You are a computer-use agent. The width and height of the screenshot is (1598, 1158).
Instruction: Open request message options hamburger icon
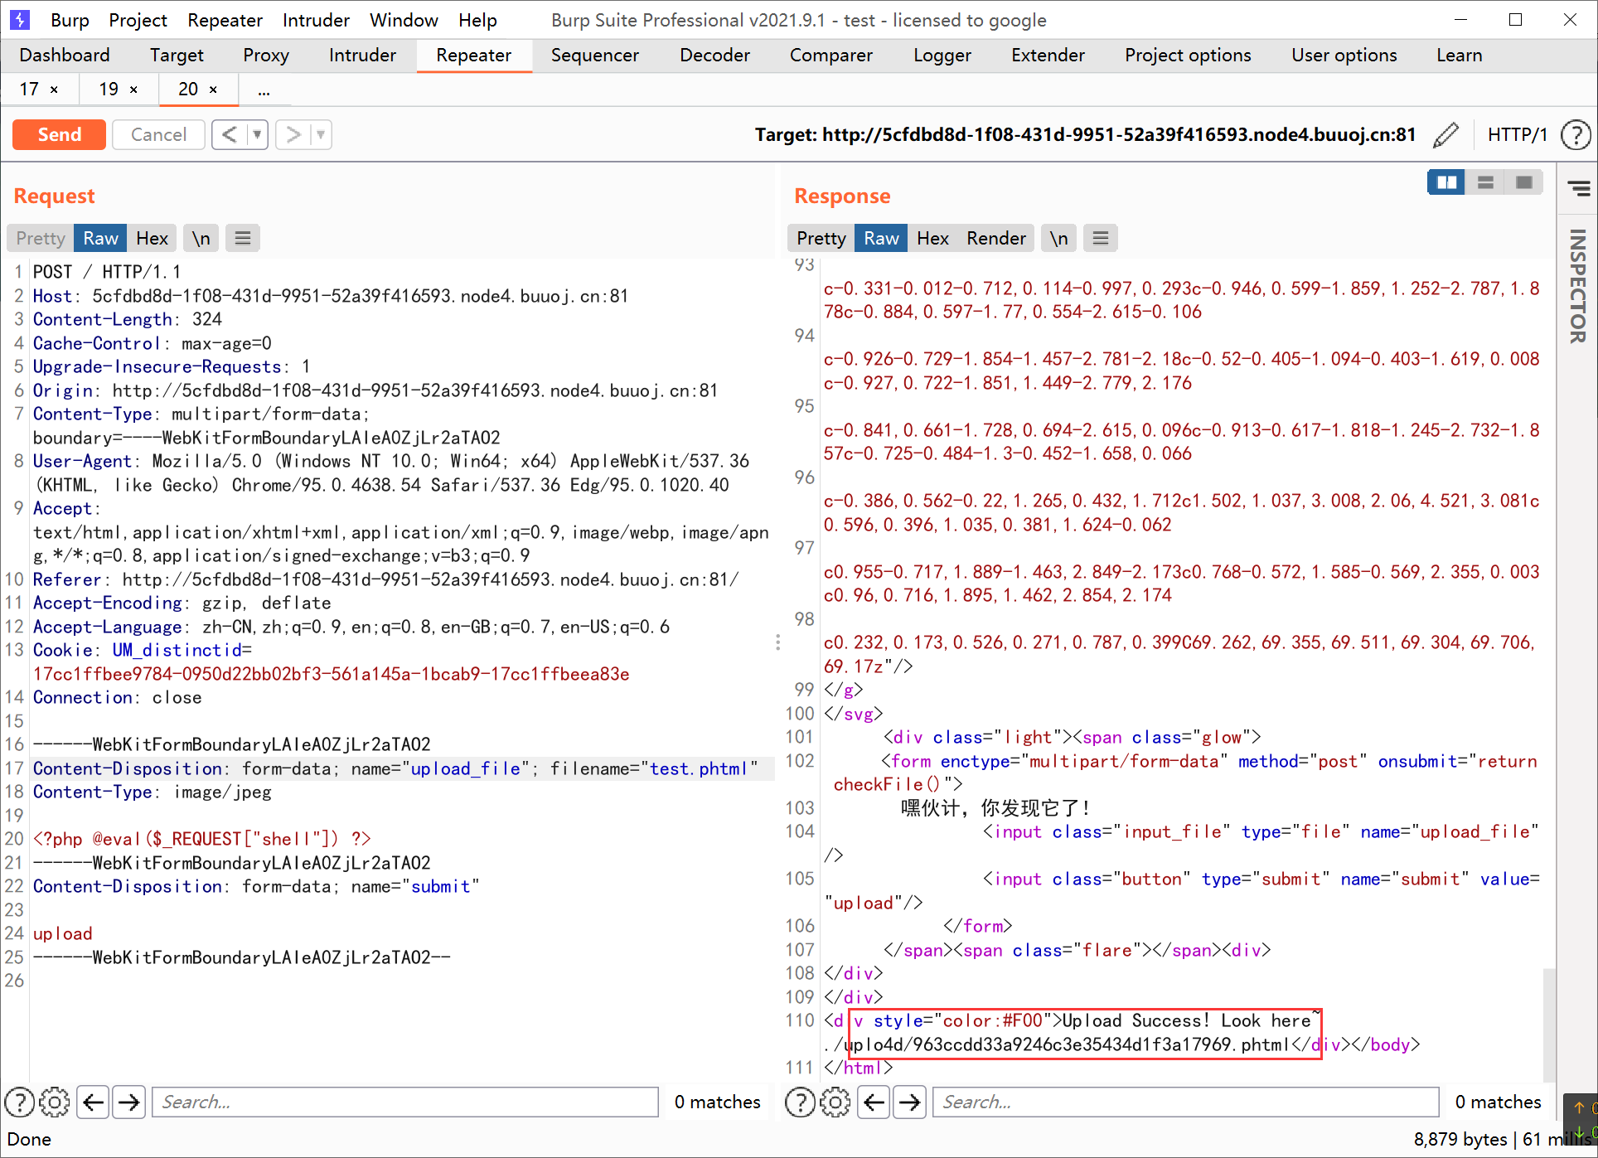243,239
